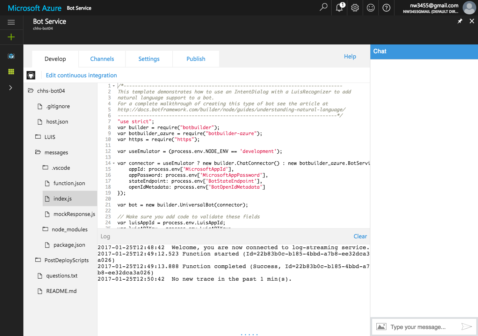Send feedback using the smiley icon

[x=370, y=8]
